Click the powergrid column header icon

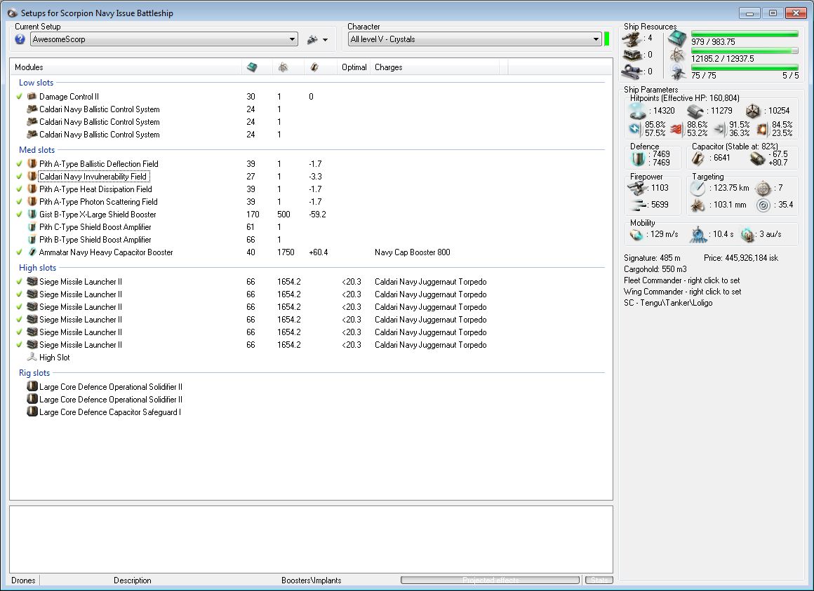point(283,67)
